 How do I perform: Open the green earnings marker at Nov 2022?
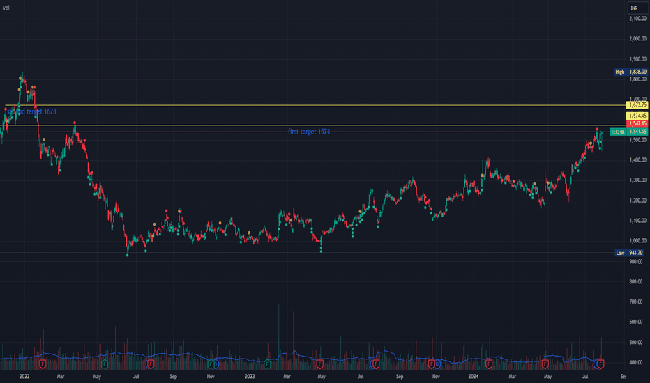tap(211, 364)
